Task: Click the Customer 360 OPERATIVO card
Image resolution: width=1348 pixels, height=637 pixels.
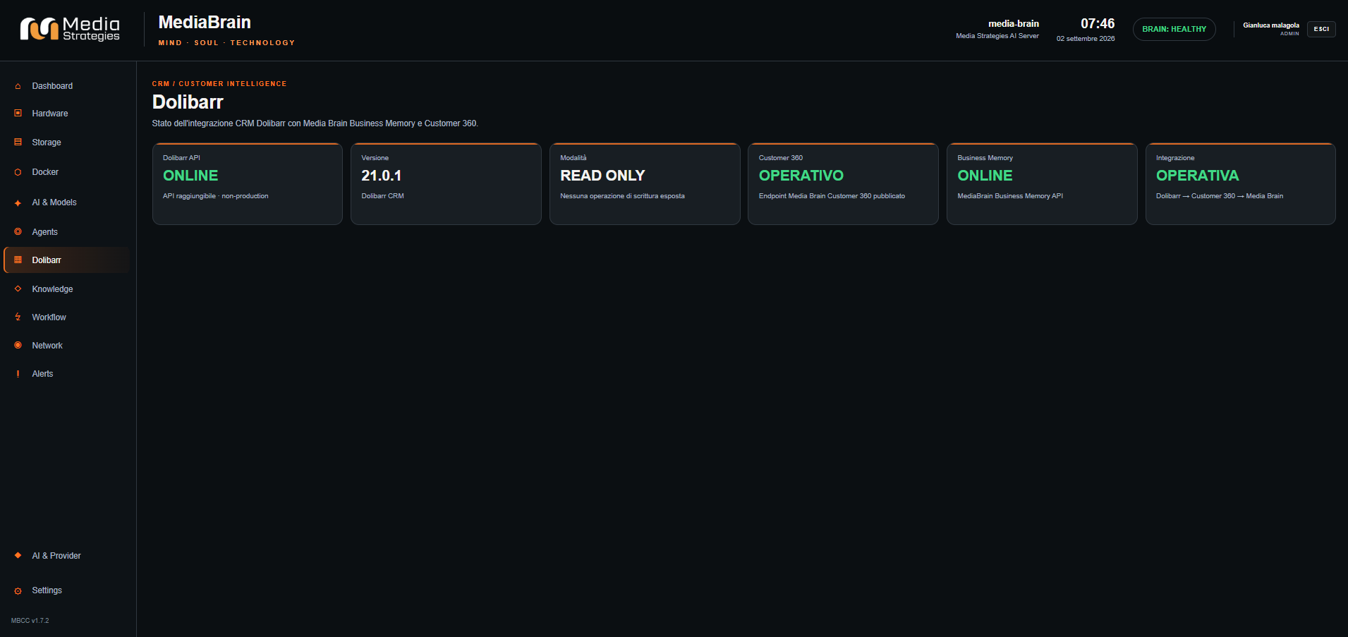Action: [843, 184]
